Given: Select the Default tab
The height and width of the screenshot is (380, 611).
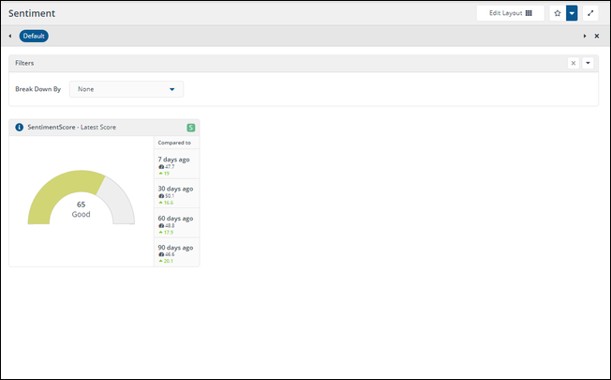Looking at the screenshot, I should (x=34, y=36).
